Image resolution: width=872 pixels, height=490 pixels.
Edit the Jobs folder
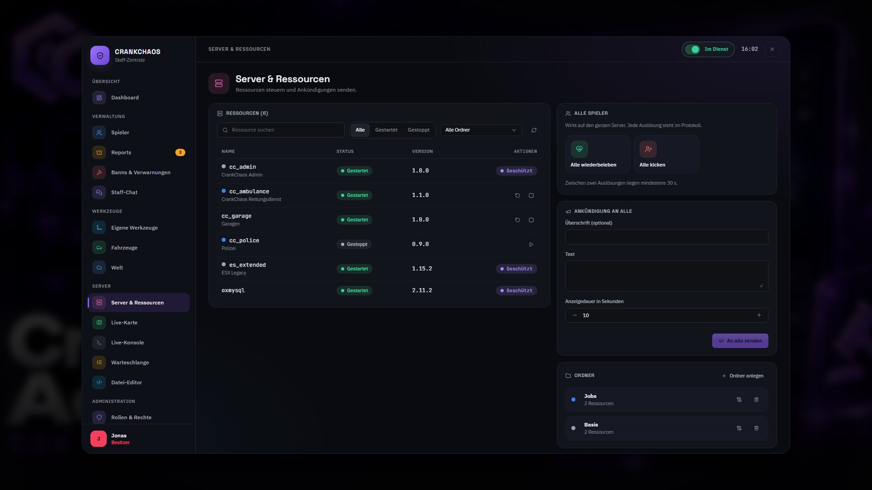point(739,400)
